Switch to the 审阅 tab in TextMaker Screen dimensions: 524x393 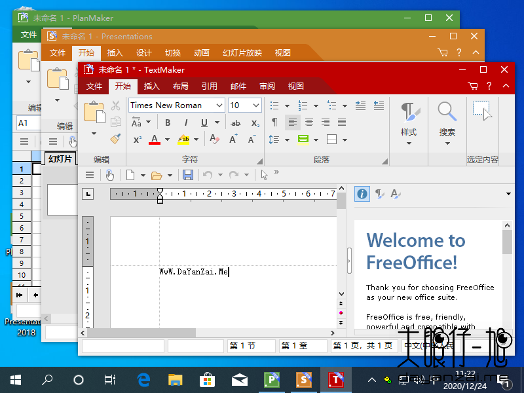(x=267, y=86)
